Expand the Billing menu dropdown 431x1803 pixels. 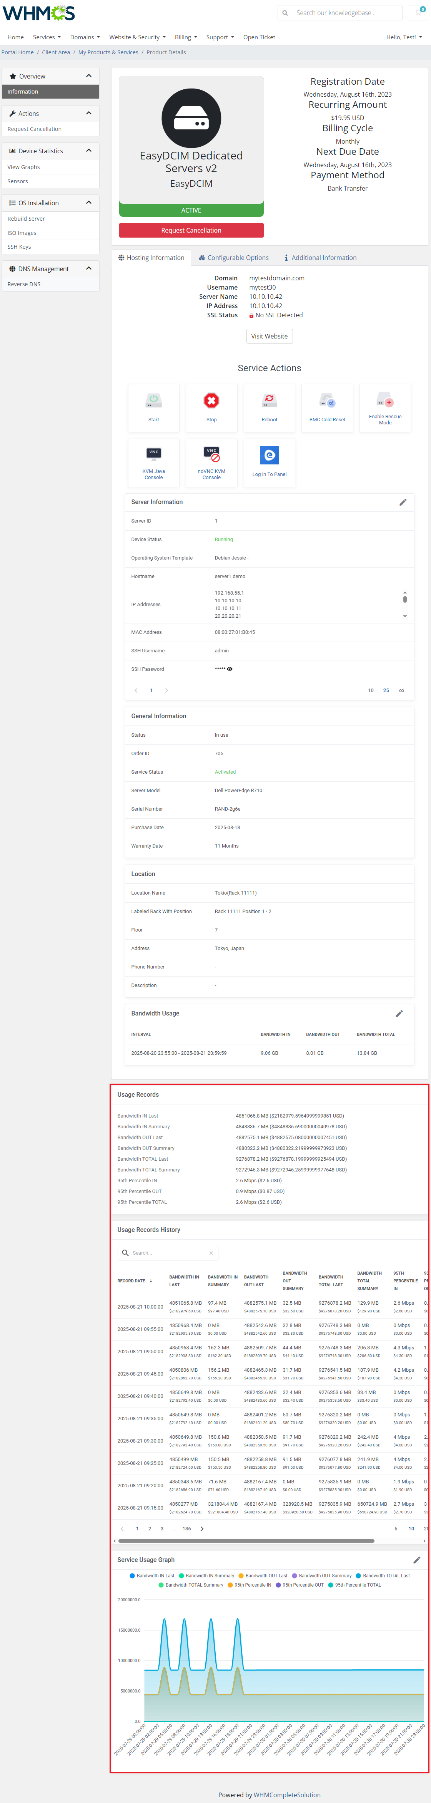pyautogui.click(x=185, y=37)
